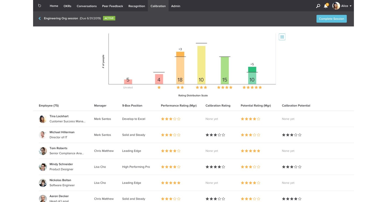Open the OKRs page
Screen dimensions: 387x202
coord(67,6)
